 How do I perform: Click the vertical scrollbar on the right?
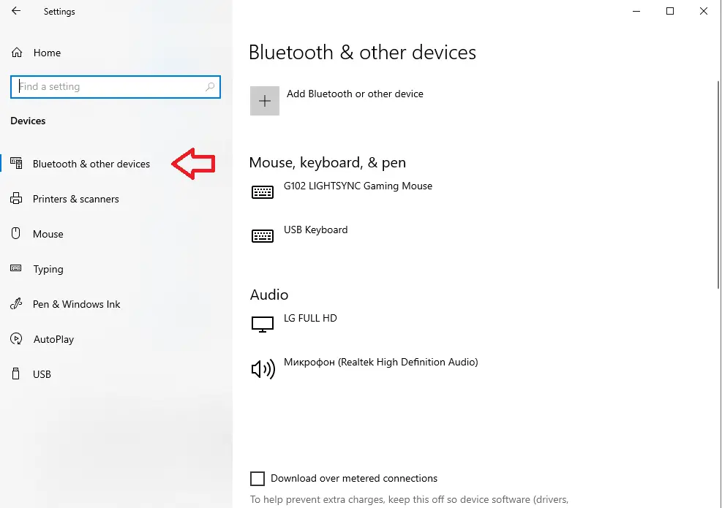click(x=718, y=185)
